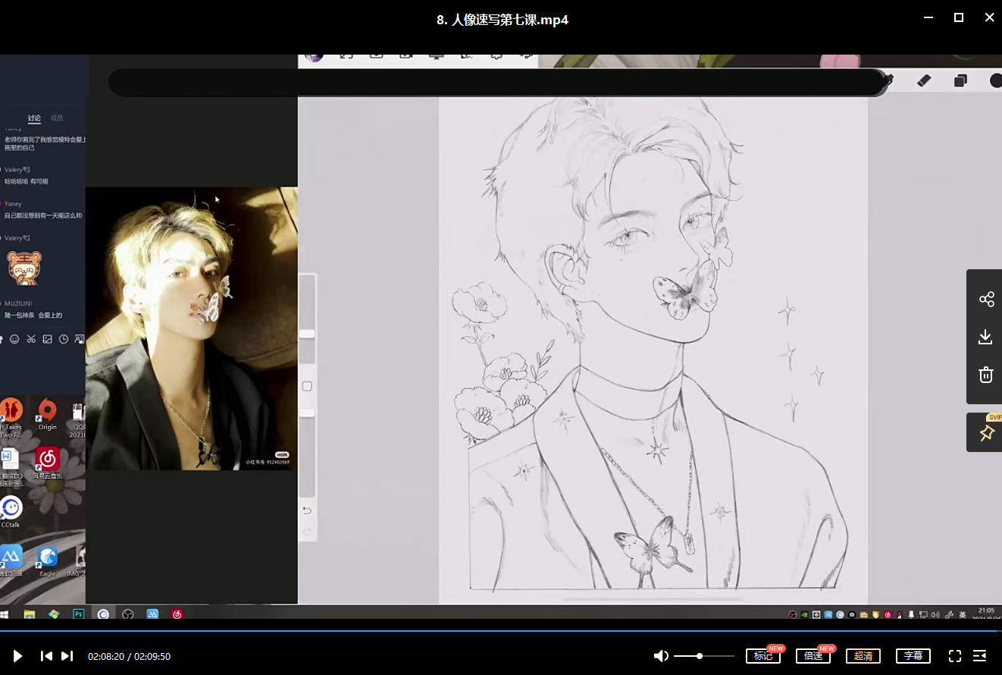Open the layers panel icon
The width and height of the screenshot is (1002, 675).
point(960,80)
